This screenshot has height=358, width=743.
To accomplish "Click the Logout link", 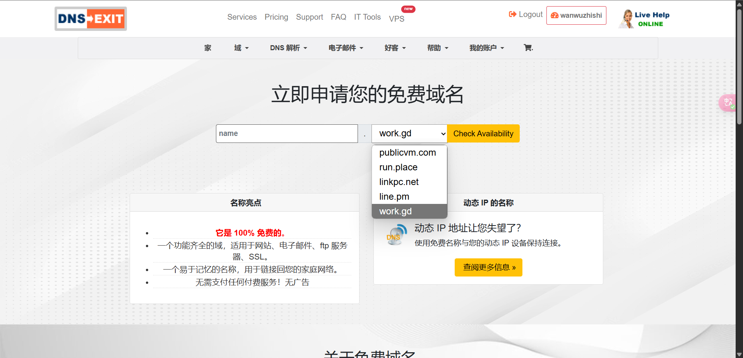I will point(526,15).
